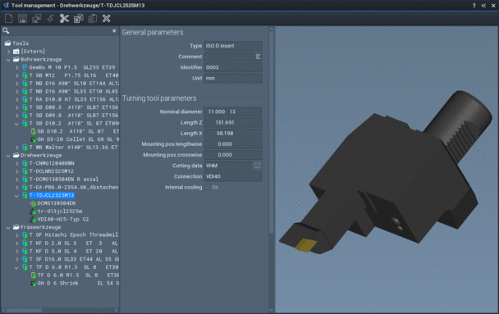Screen dimensions: 499x314
Task: Click the help question mark icon
Action: [474, 6]
